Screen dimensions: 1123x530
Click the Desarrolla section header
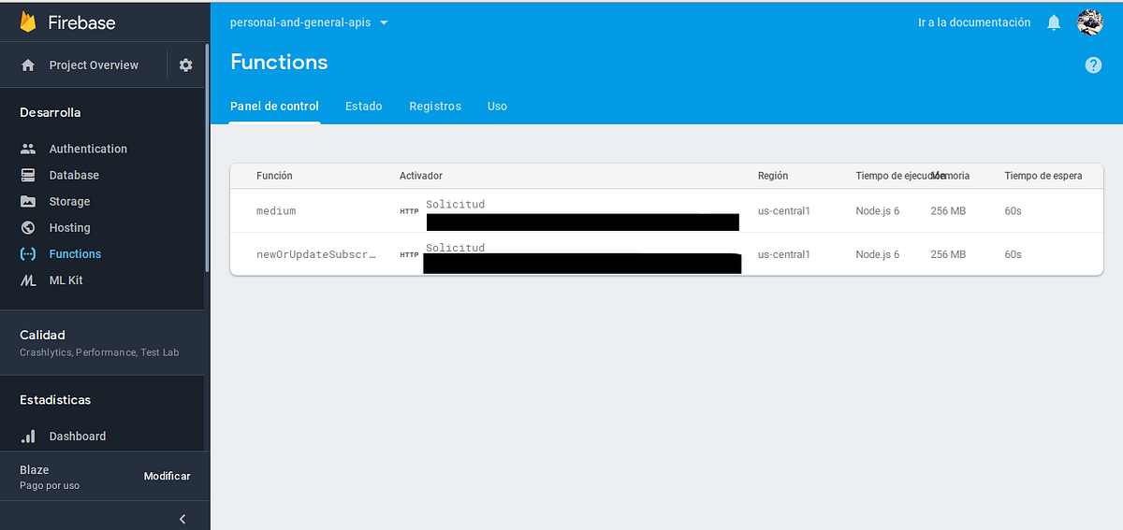pyautogui.click(x=51, y=112)
